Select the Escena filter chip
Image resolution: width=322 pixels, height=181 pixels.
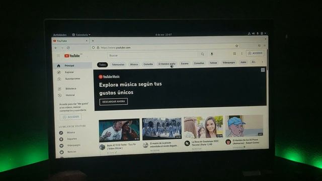185,64
